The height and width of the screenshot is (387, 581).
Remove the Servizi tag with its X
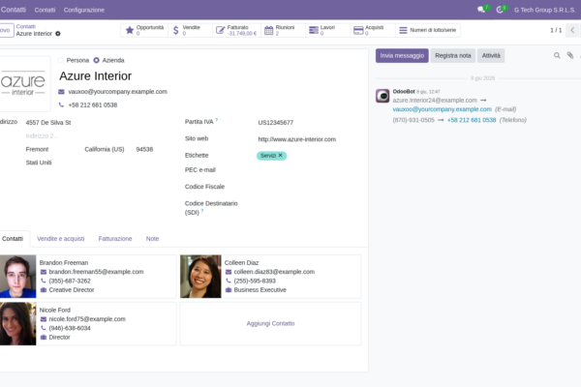281,155
